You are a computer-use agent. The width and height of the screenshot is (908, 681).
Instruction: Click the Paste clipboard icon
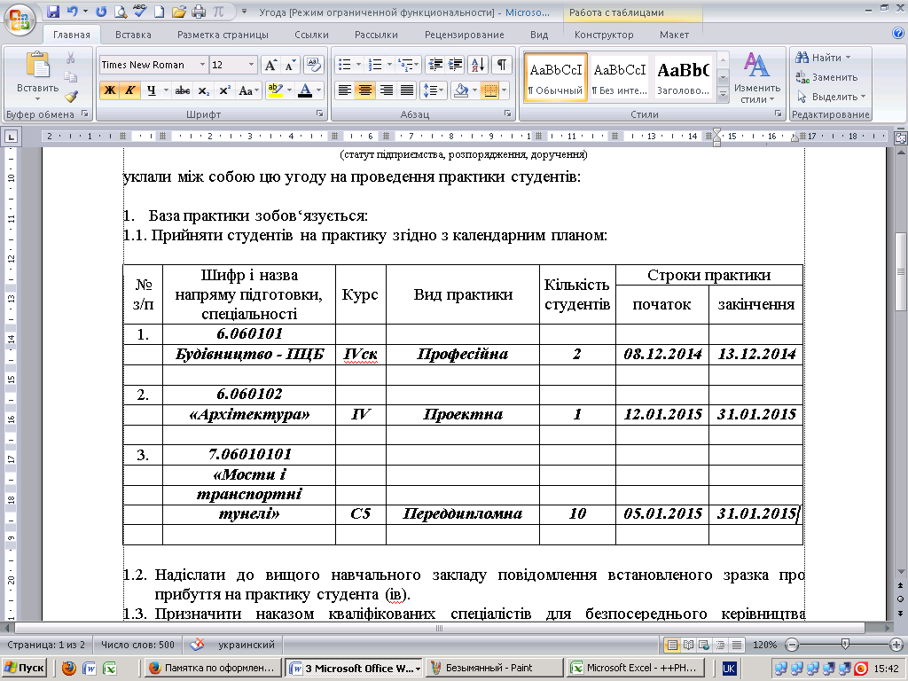coord(37,65)
